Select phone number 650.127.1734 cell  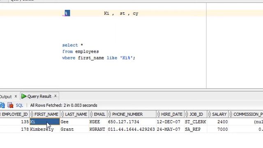pos(131,122)
